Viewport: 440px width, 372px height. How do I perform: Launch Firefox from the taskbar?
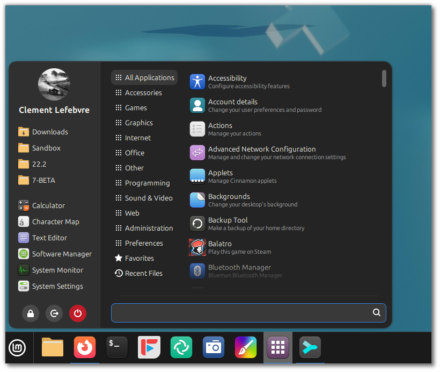pos(84,347)
